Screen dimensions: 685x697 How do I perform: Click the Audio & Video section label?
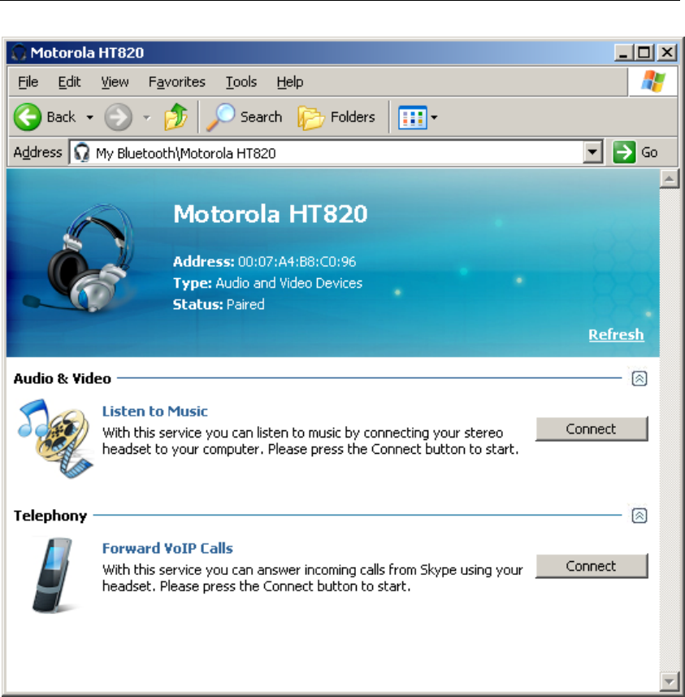pyautogui.click(x=63, y=379)
